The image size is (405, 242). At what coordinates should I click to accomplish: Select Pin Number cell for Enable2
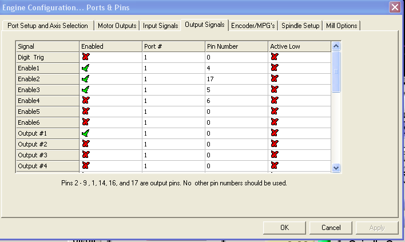click(x=236, y=78)
